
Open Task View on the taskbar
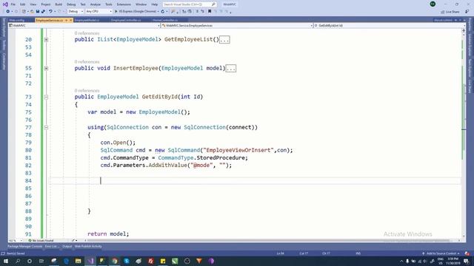tap(41, 261)
